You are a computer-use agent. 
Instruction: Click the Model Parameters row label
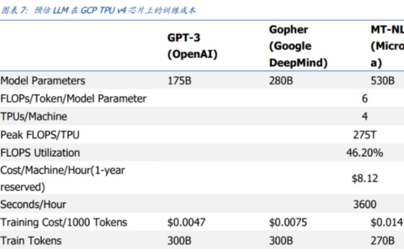click(x=43, y=80)
